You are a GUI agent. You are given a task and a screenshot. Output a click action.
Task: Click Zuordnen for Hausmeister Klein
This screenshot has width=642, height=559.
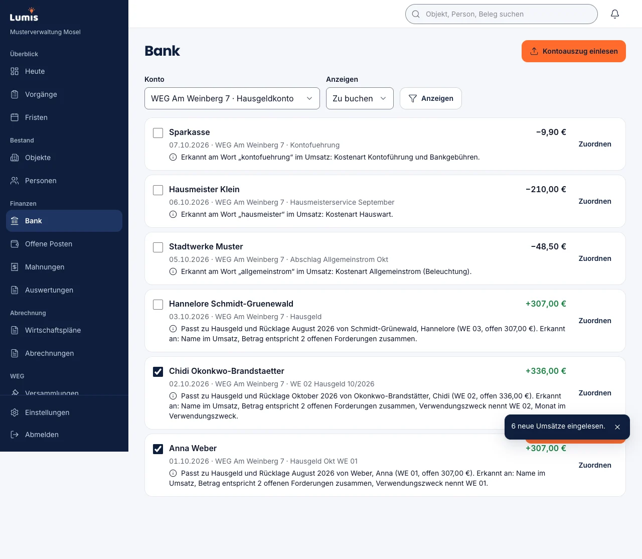point(595,201)
